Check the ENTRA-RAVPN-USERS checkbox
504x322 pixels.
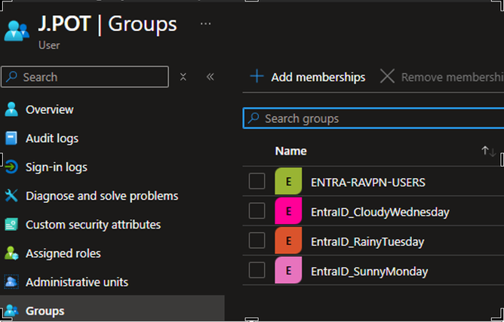coord(257,181)
